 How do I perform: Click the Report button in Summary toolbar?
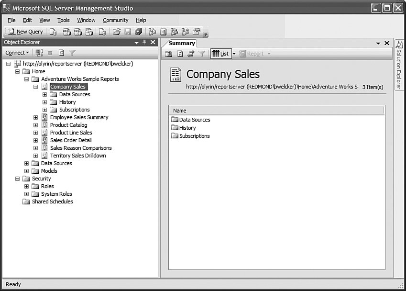click(x=252, y=54)
